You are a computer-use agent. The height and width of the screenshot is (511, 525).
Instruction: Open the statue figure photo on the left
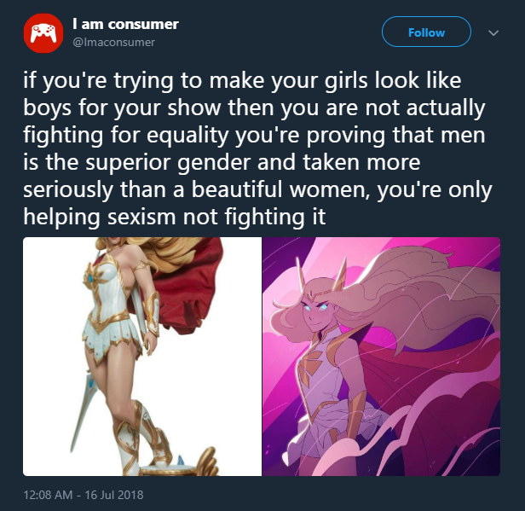(142, 357)
